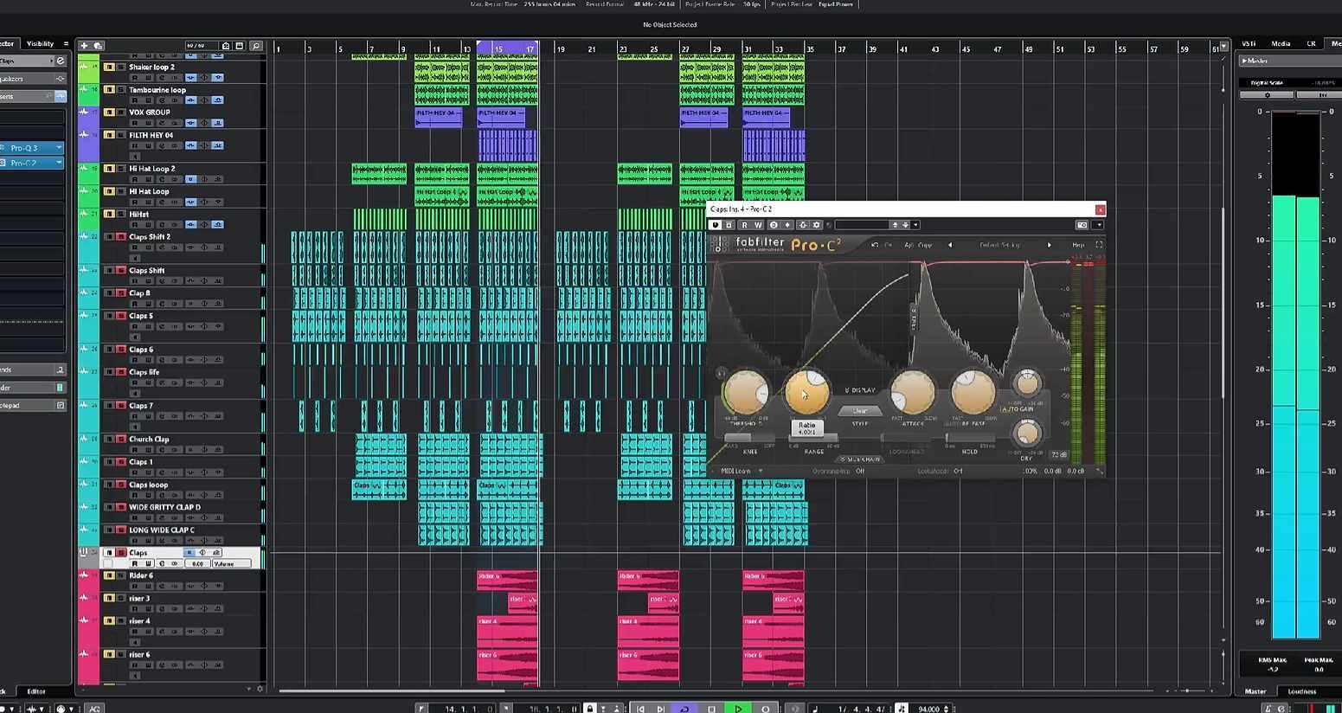1342x713 pixels.
Task: Click the compressor Style button
Action: pyautogui.click(x=859, y=411)
